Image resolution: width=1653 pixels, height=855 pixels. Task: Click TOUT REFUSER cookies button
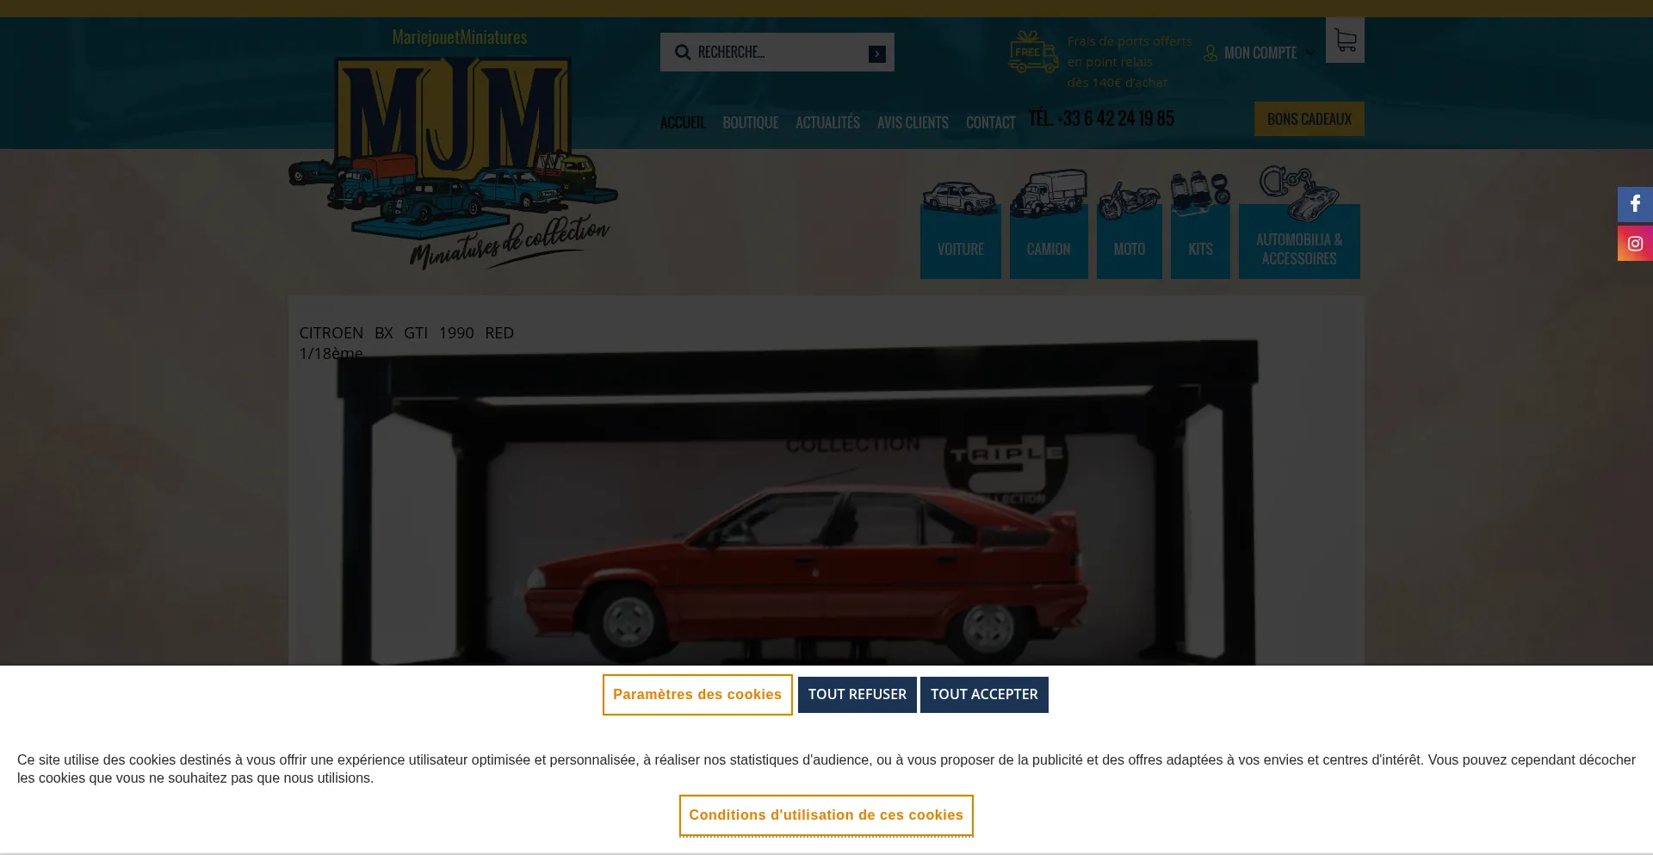tap(857, 695)
